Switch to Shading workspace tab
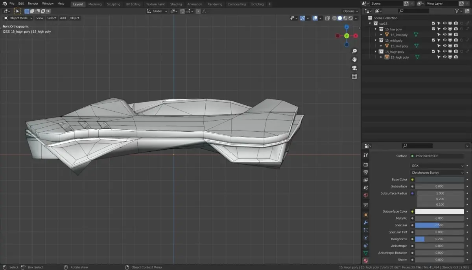This screenshot has height=270, width=472. (176, 4)
